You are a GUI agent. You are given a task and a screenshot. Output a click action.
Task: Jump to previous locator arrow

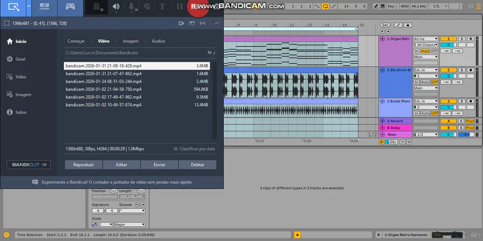[x=382, y=32]
